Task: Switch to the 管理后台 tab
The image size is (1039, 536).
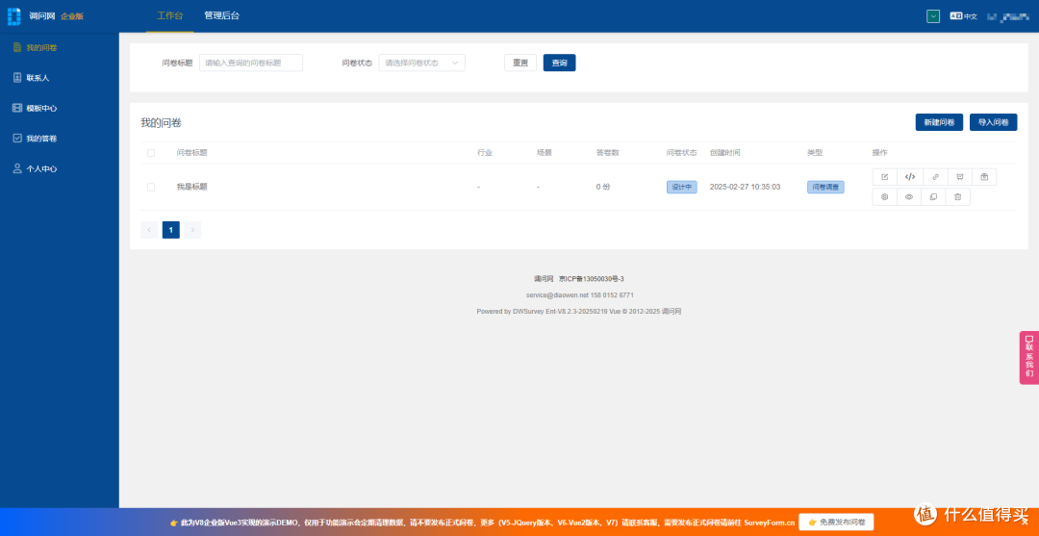Action: (222, 16)
